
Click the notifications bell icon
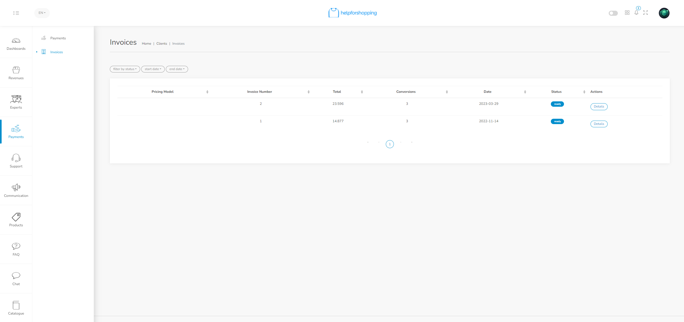[x=636, y=13]
